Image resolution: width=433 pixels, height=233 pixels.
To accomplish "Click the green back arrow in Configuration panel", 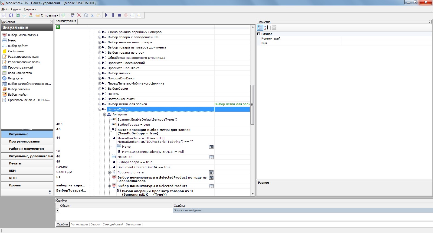I will pos(58,27).
